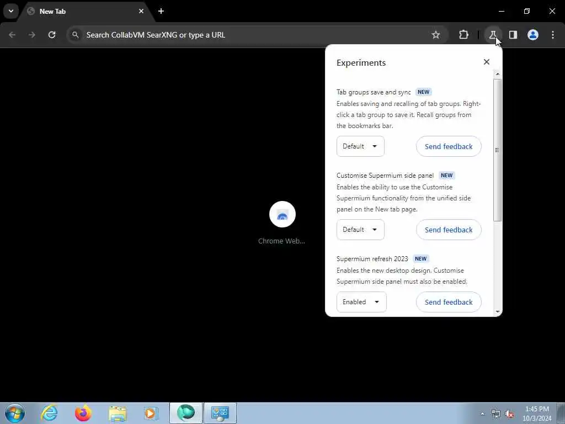Click the Experiments panel scroll down arrow
The width and height of the screenshot is (565, 424).
tap(498, 311)
